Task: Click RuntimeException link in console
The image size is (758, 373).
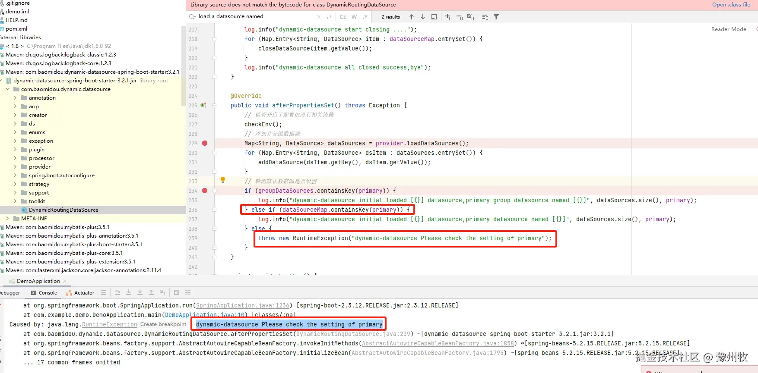Action: click(110, 324)
